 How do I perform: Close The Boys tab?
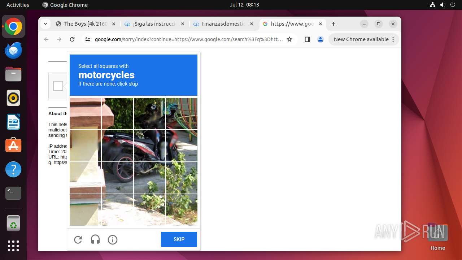tap(113, 24)
